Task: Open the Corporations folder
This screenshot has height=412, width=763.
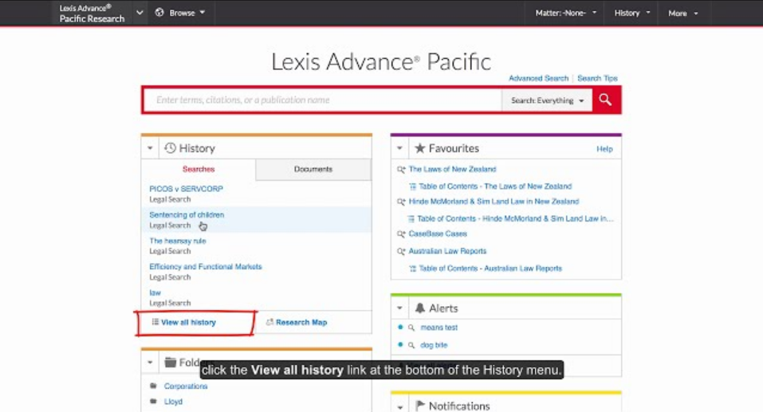Action: click(186, 386)
